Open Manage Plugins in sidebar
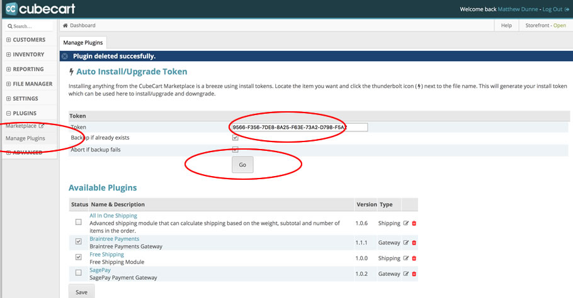The image size is (573, 298). [25, 138]
